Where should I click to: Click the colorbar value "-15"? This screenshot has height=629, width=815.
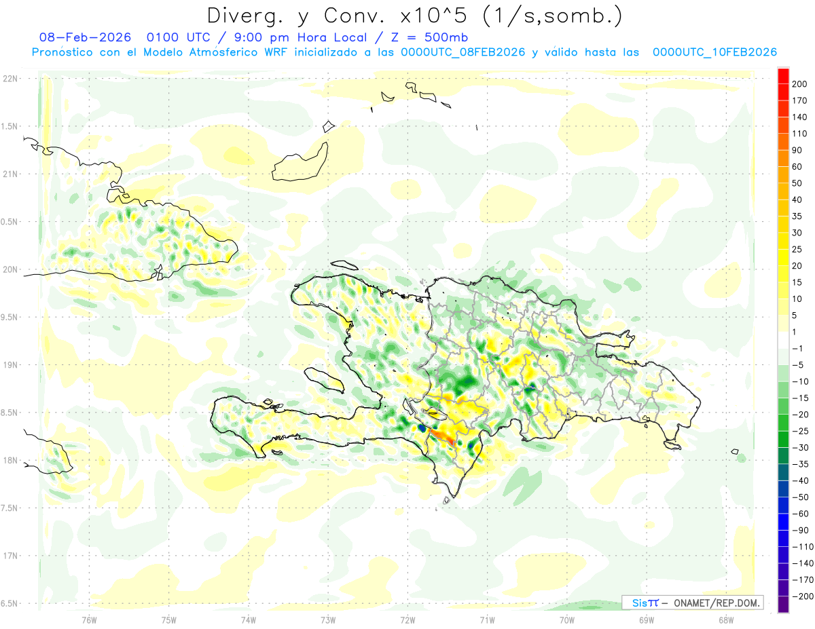click(801, 398)
